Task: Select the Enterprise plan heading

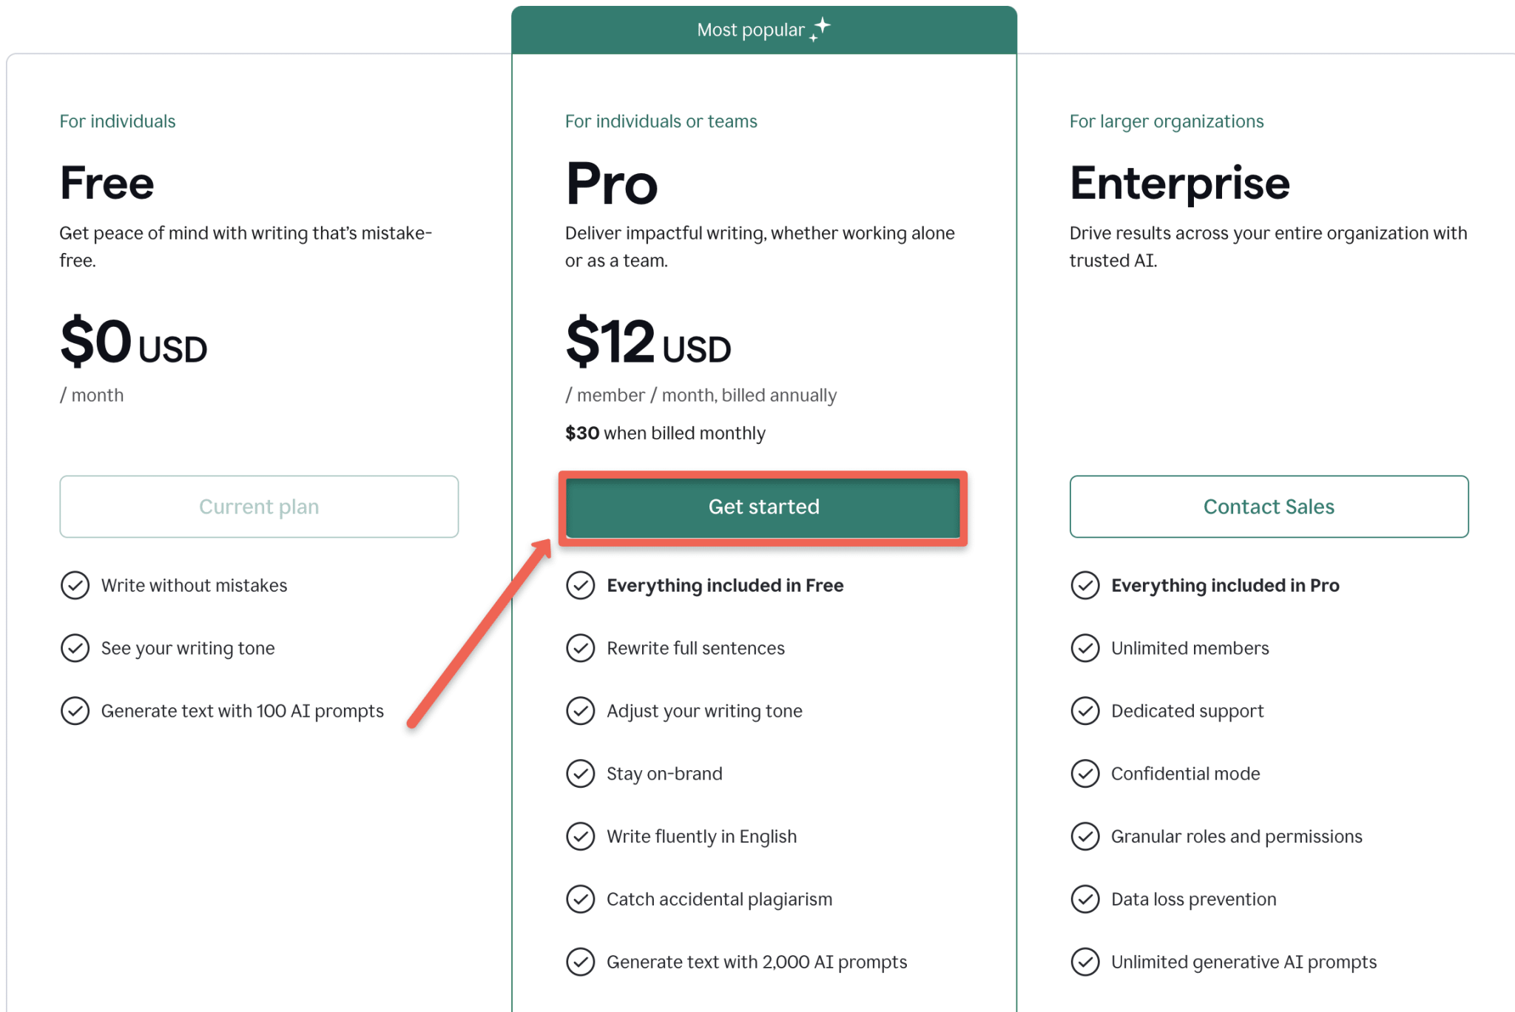Action: 1178,183
